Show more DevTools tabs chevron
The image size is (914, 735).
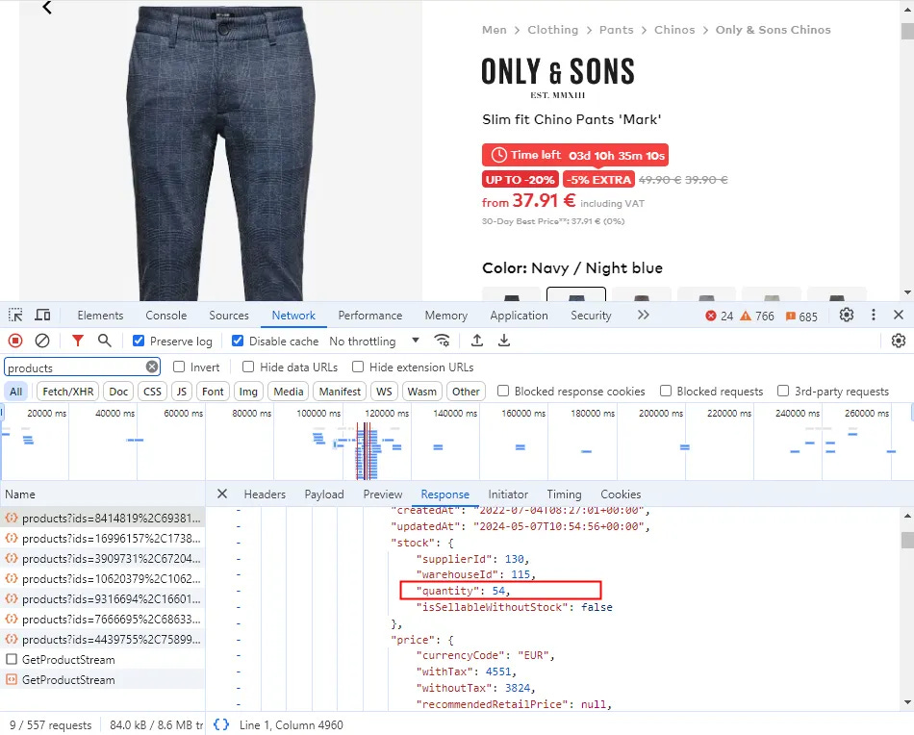pos(643,316)
